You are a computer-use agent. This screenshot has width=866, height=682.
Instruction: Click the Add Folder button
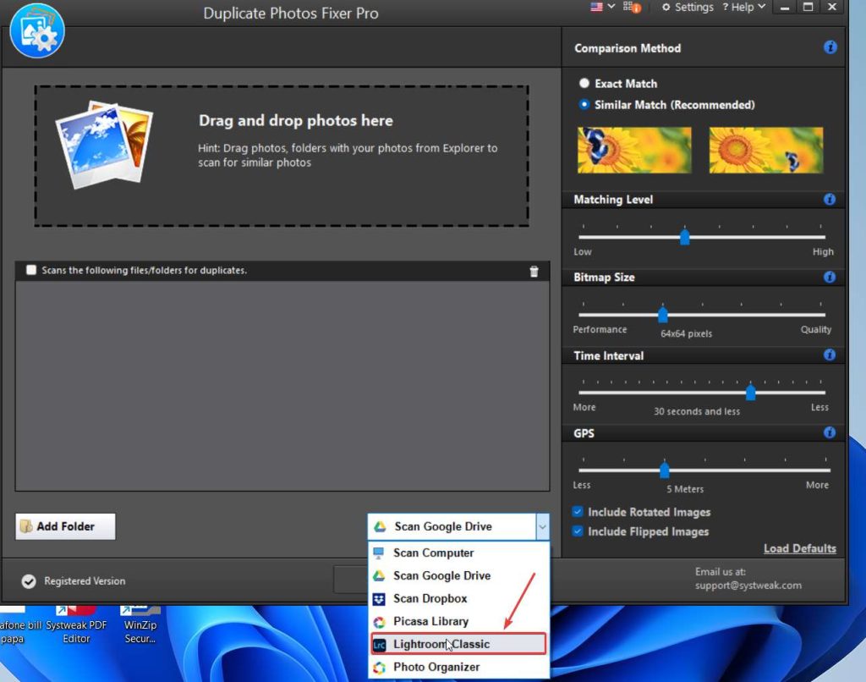pyautogui.click(x=65, y=526)
